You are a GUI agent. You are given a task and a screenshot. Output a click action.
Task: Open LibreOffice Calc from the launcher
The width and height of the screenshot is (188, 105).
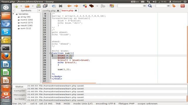point(6,72)
